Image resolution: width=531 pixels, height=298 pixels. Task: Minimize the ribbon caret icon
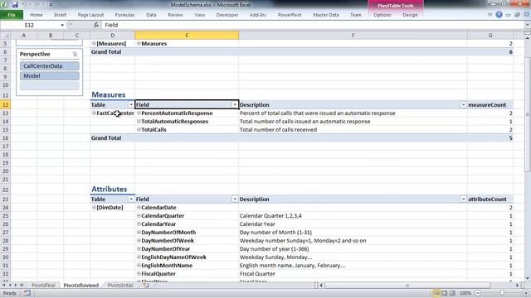pos(490,15)
